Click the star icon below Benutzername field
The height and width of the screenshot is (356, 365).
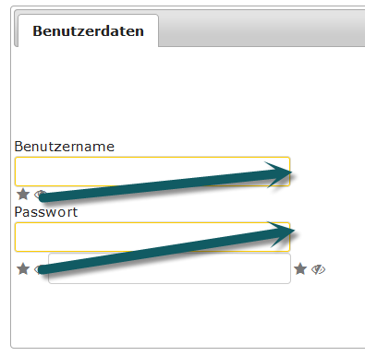click(23, 195)
